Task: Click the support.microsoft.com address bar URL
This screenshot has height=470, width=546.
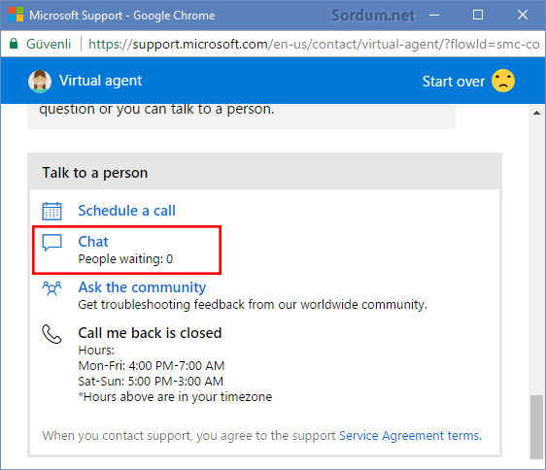Action: click(314, 45)
